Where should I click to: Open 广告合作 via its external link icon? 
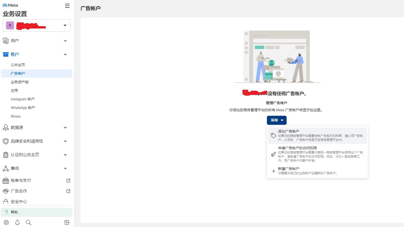point(68,191)
